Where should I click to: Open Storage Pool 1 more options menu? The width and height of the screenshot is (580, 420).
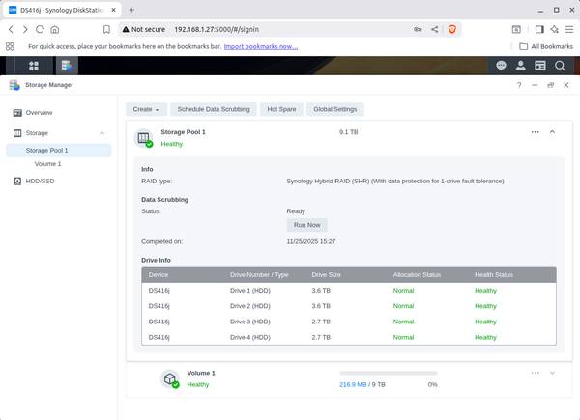[x=535, y=131]
